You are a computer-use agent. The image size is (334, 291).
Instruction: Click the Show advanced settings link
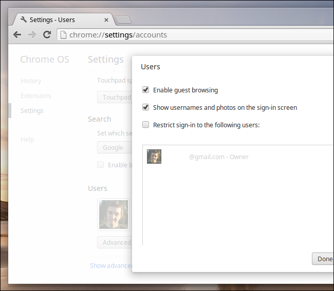click(111, 265)
